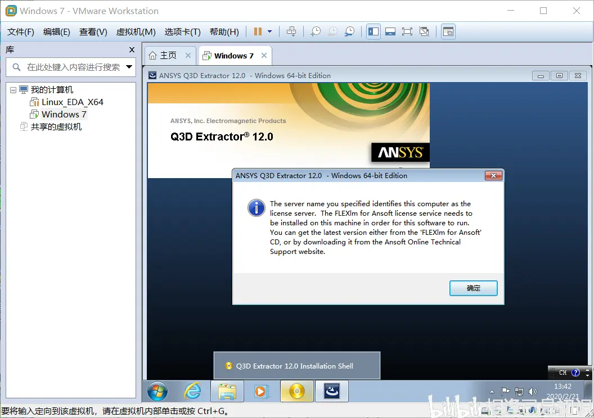Open Windows Explorer folder taskbar icon
594x418 pixels.
coord(227,392)
